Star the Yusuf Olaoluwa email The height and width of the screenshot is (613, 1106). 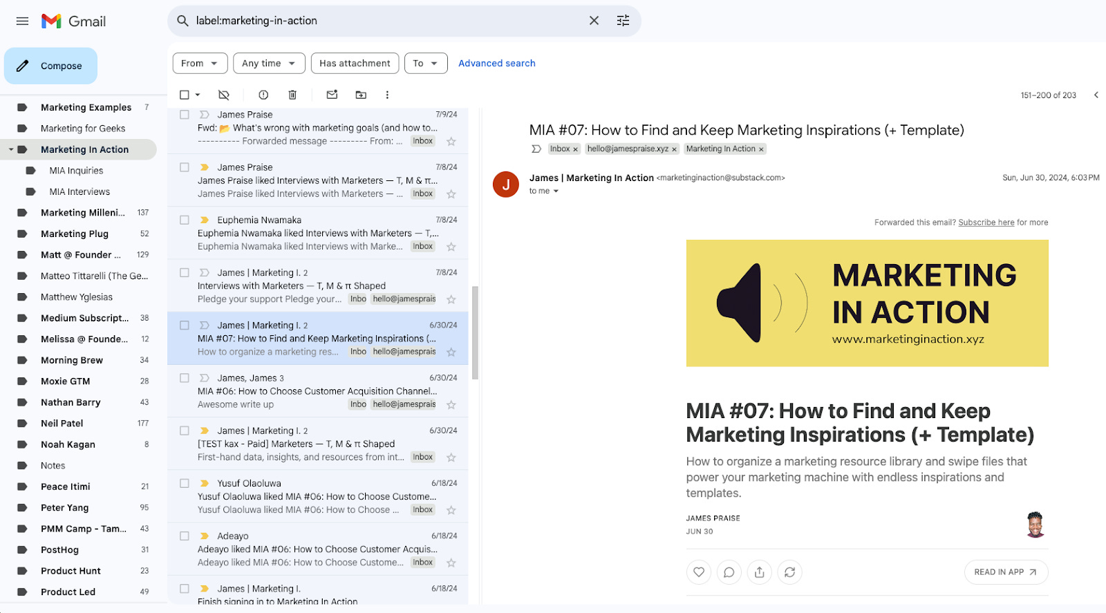click(x=451, y=510)
